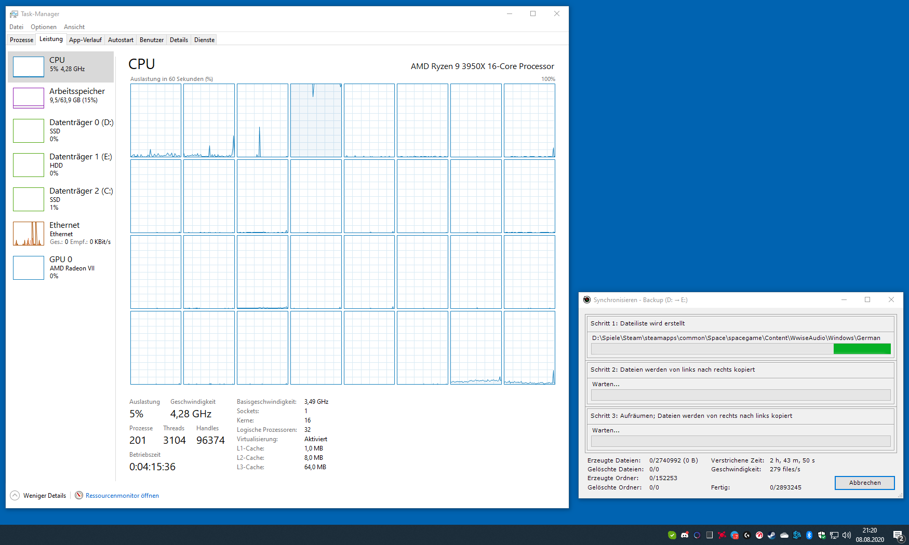Viewport: 909px width, 545px height.
Task: Click the Synchronisieren window title icon
Action: point(587,300)
